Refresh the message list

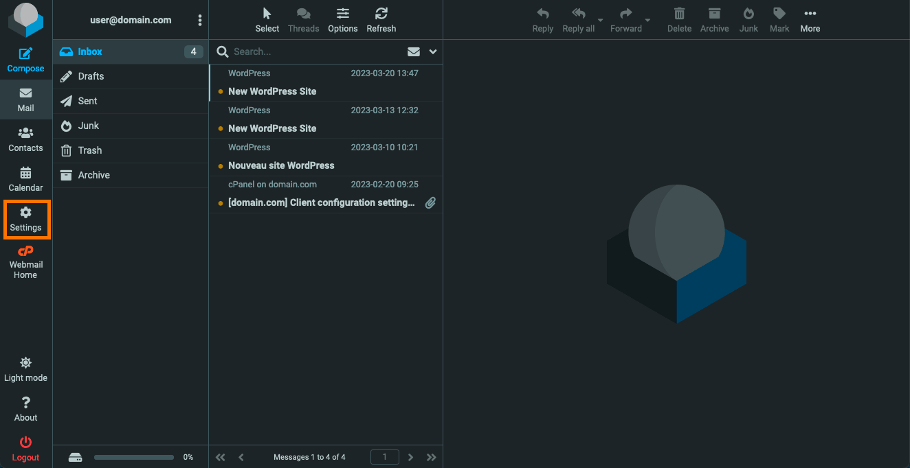(x=381, y=20)
